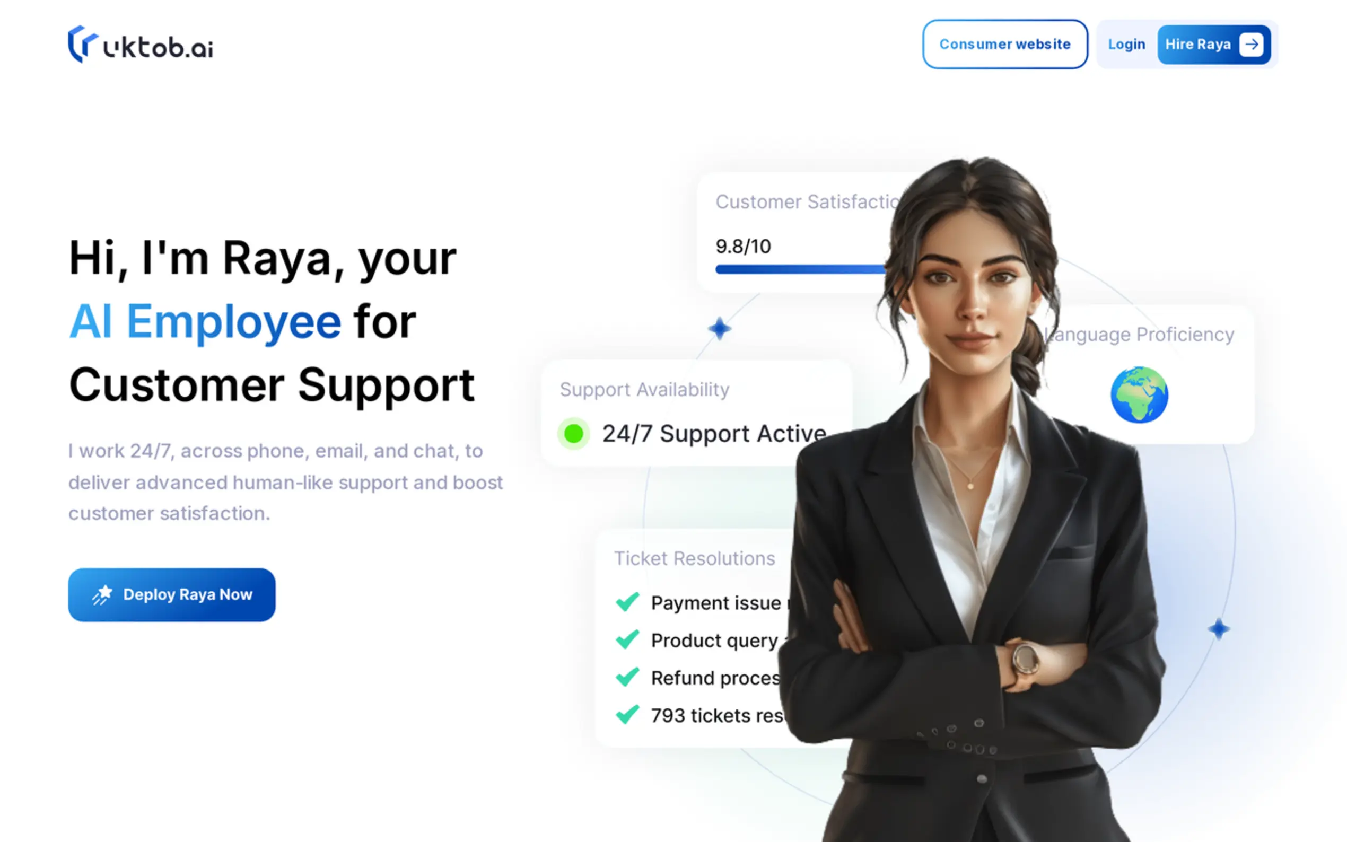Click the Ticket Resolutions card heading

click(694, 558)
